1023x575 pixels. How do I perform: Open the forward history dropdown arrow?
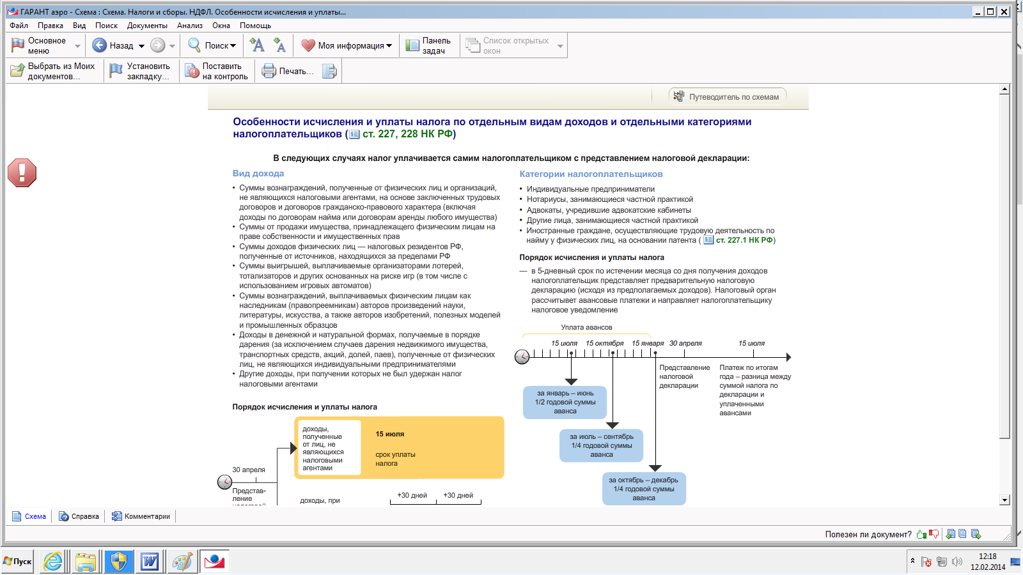pyautogui.click(x=172, y=46)
